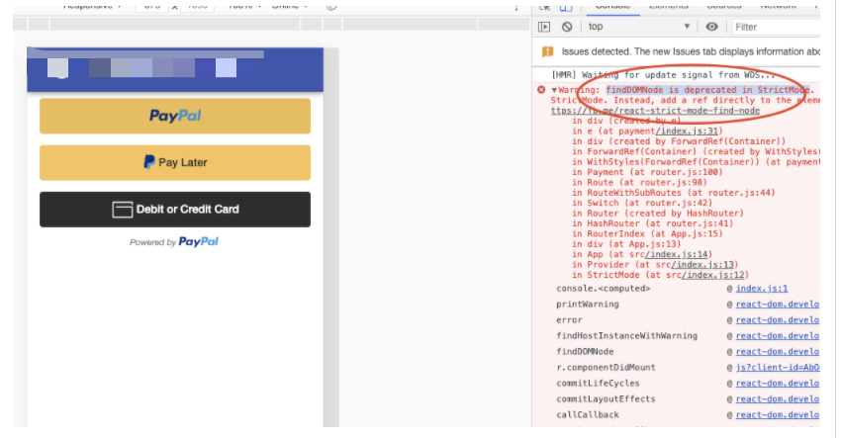
Task: Click 'commitLifeCycles' stack frame name
Action: pos(598,384)
